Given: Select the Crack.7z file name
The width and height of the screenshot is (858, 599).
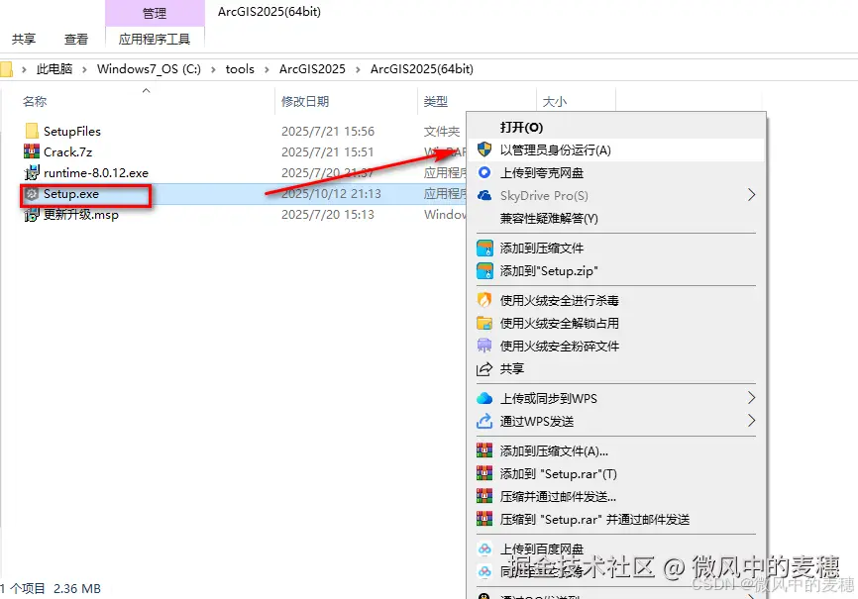Looking at the screenshot, I should pyautogui.click(x=67, y=151).
